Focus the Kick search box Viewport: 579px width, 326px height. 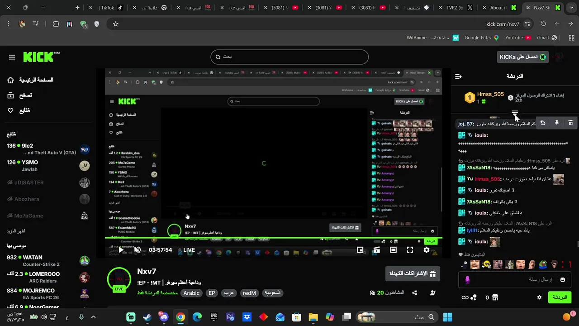(x=289, y=57)
